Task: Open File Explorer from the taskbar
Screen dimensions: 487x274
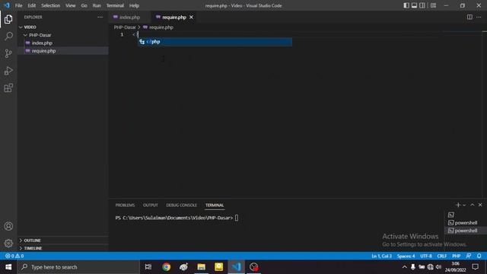Action: 201,267
